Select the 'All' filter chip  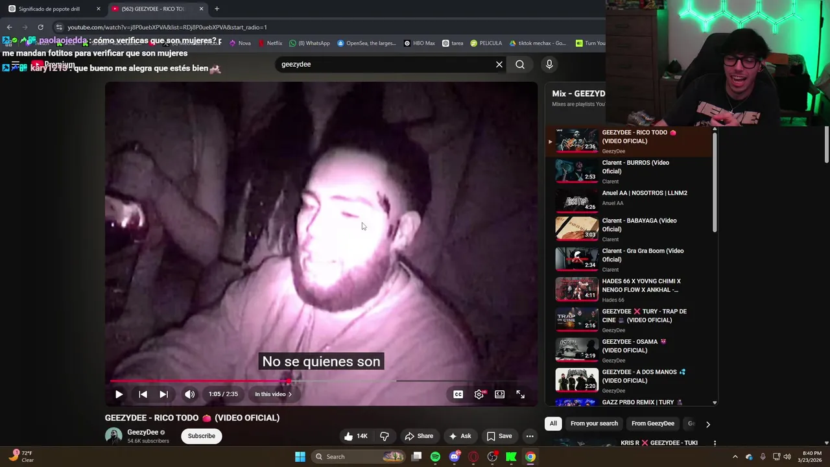(x=553, y=424)
